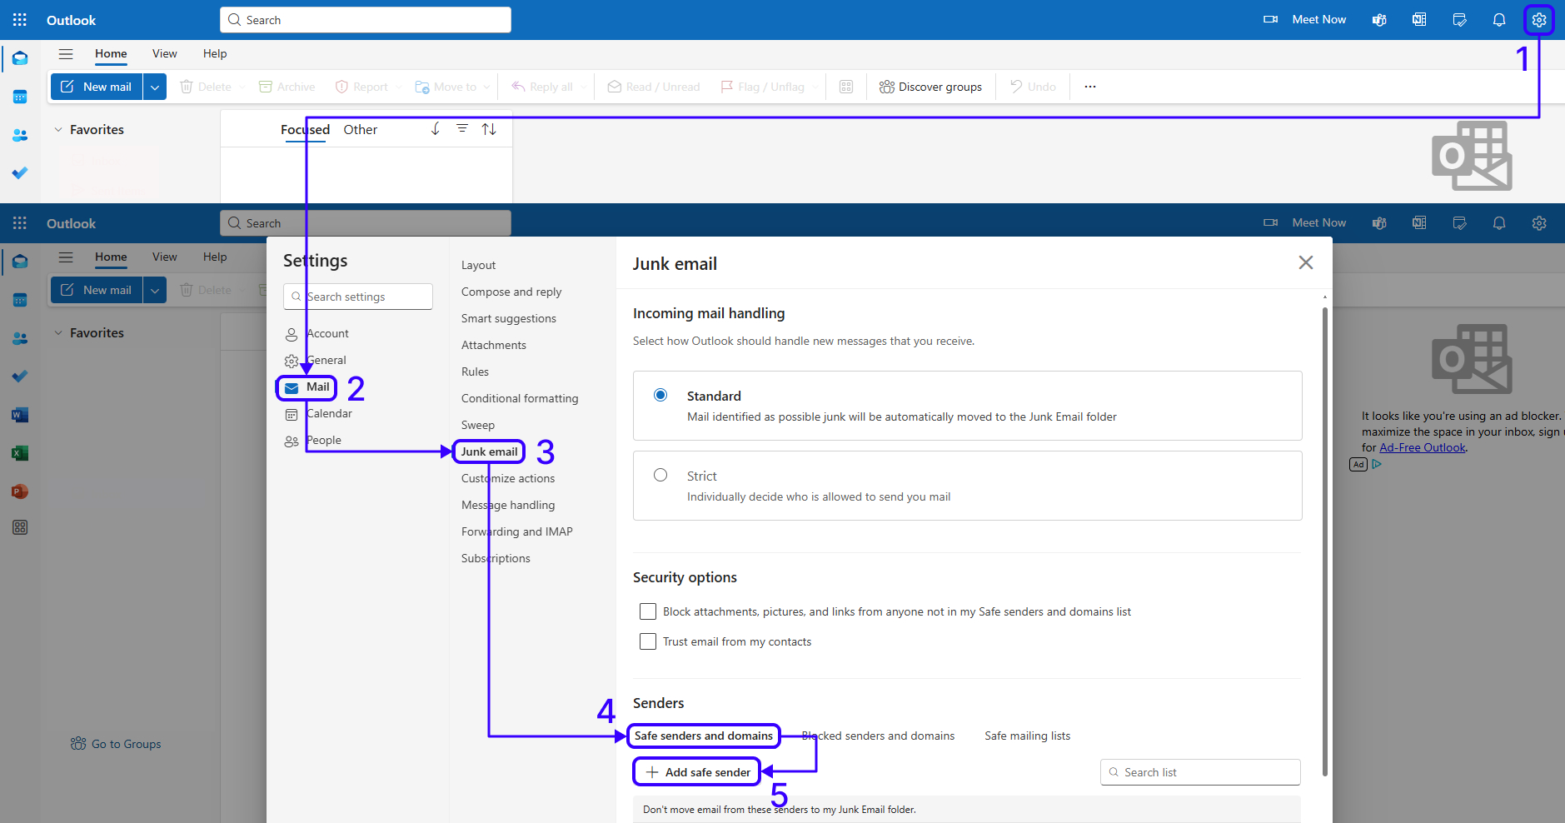
Task: Open Safe senders and domains tab
Action: [x=704, y=736]
